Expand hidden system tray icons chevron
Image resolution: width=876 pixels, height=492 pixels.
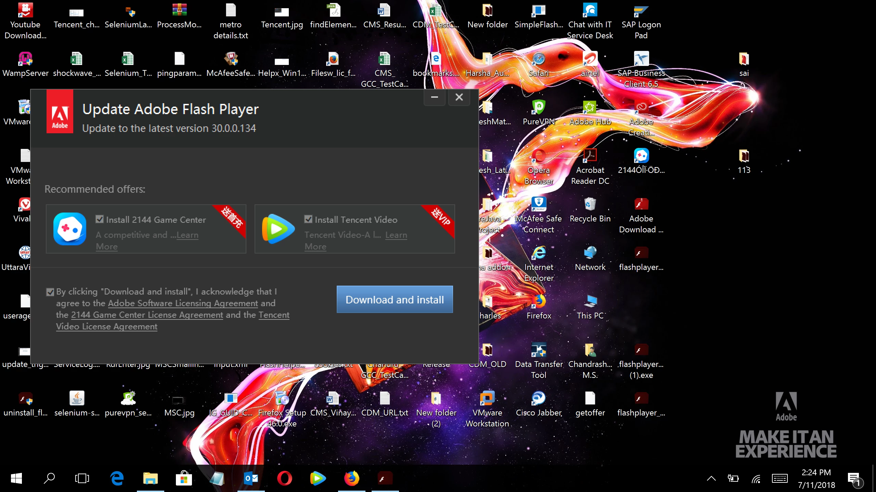(711, 478)
